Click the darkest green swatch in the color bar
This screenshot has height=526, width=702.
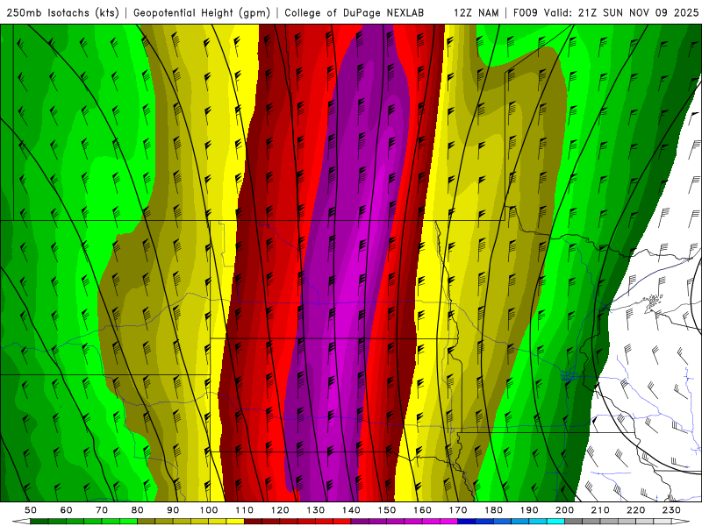tap(39, 522)
